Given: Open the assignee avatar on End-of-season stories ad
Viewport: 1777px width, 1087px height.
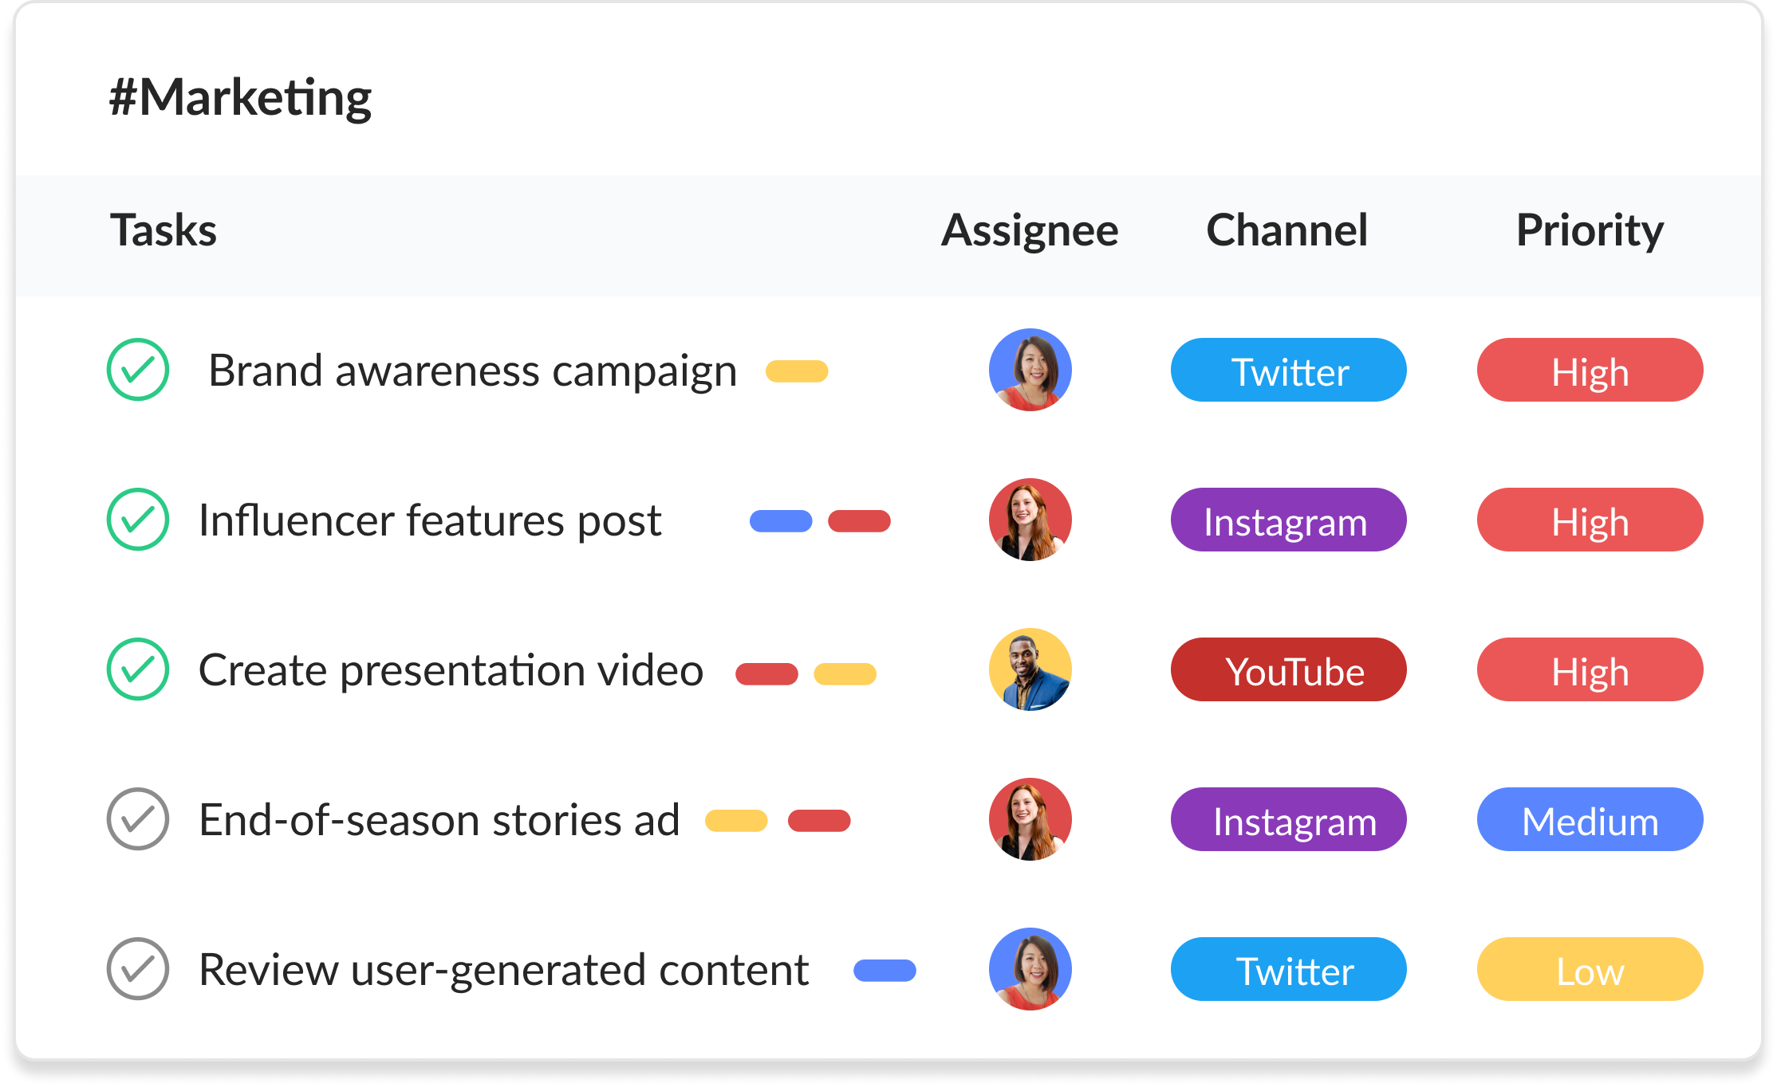Looking at the screenshot, I should click(x=1030, y=819).
